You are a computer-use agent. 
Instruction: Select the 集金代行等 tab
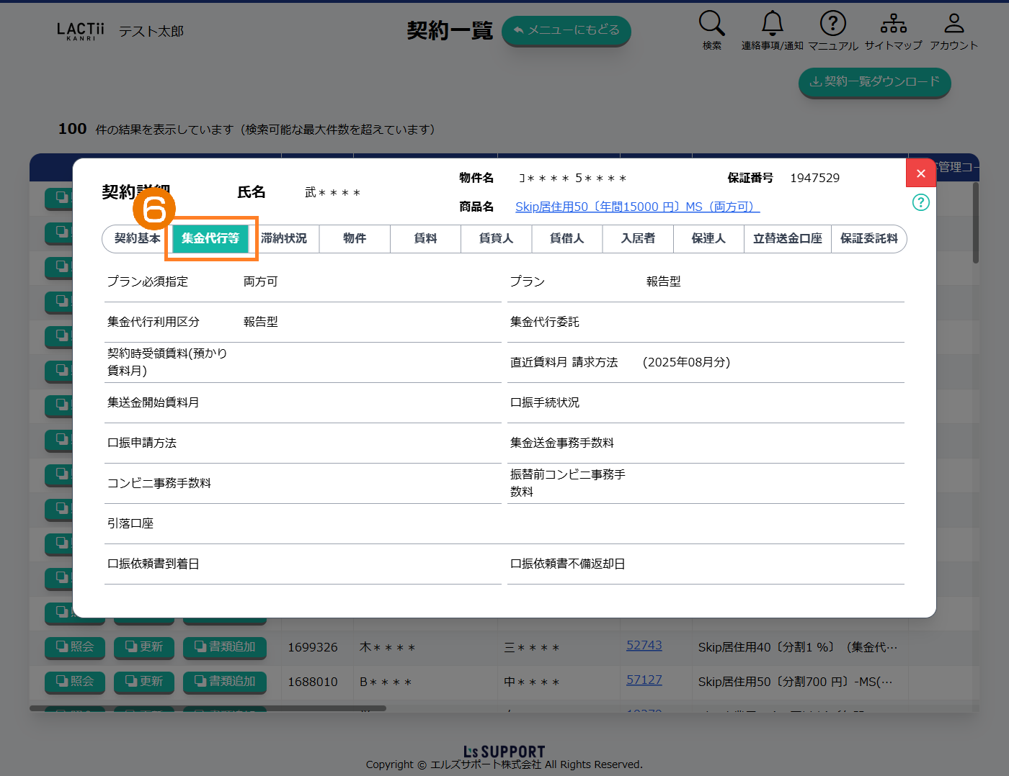(210, 238)
